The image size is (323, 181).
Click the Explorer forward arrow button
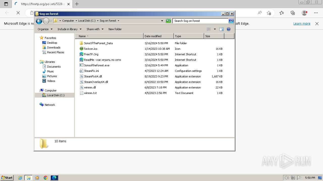[x=46, y=21]
